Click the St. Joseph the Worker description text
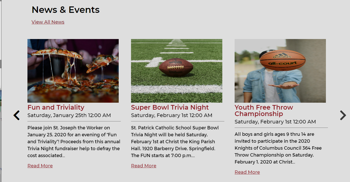The height and width of the screenshot is (182, 350). (74, 141)
